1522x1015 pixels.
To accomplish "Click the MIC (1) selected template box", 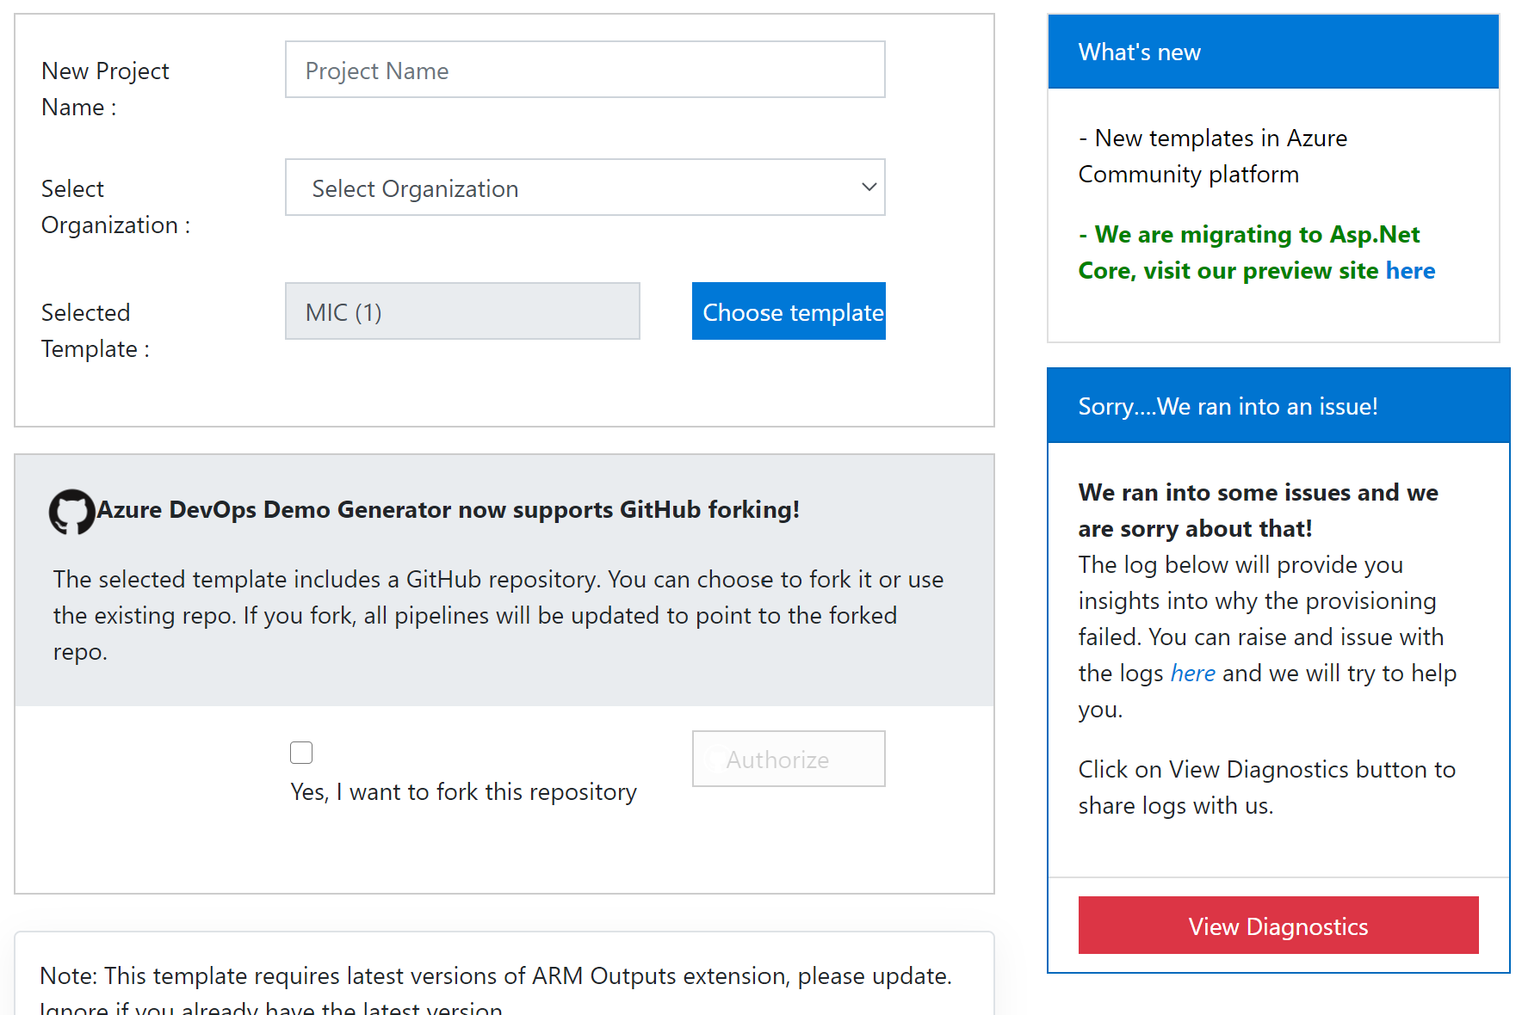I will click(462, 311).
